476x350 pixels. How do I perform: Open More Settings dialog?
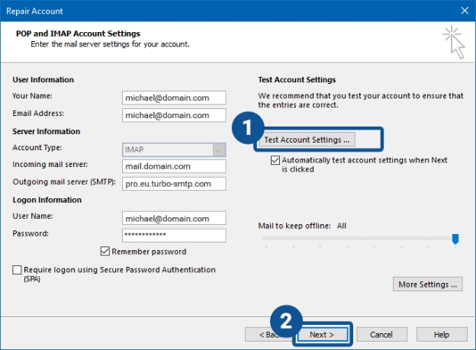[427, 284]
